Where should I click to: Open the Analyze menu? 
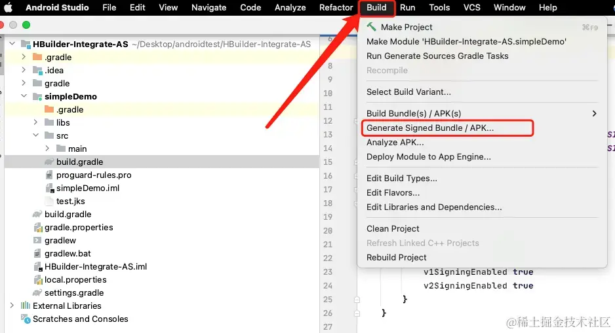point(290,7)
